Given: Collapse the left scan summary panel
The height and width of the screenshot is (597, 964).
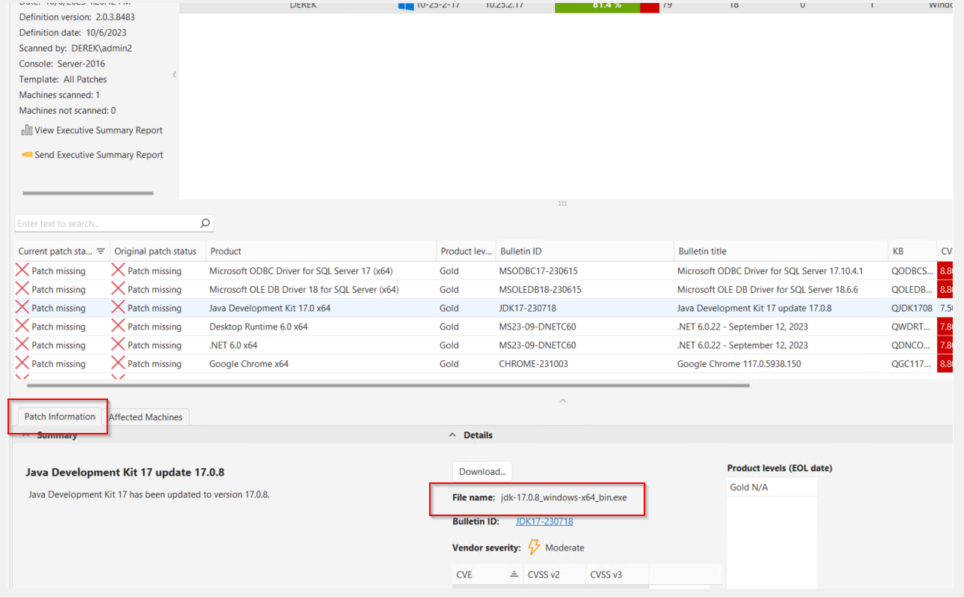Looking at the screenshot, I should click(x=174, y=75).
